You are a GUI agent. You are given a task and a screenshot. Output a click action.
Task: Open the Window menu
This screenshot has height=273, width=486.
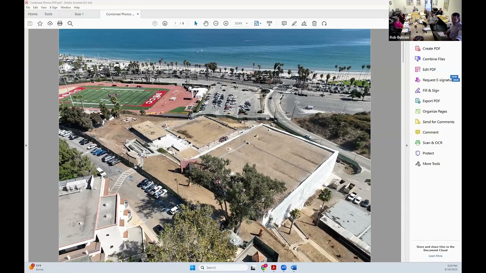coord(66,8)
